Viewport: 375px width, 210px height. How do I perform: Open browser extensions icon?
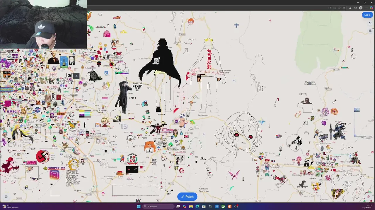[350, 8]
